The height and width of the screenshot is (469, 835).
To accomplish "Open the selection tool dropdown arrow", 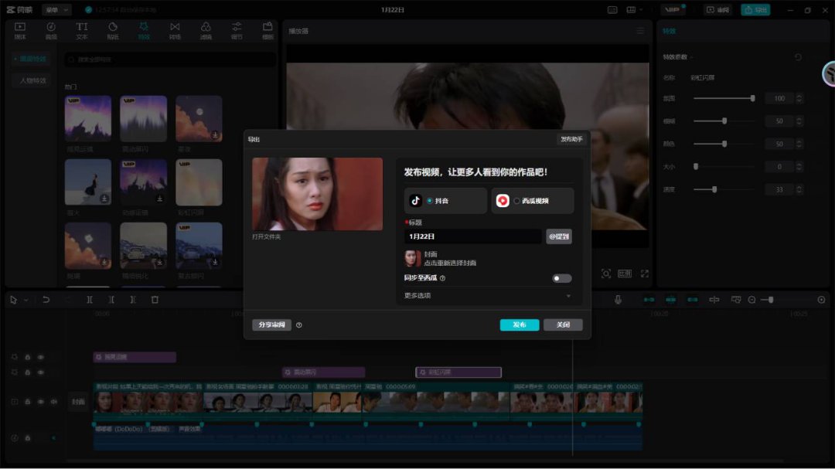I will click(x=26, y=300).
